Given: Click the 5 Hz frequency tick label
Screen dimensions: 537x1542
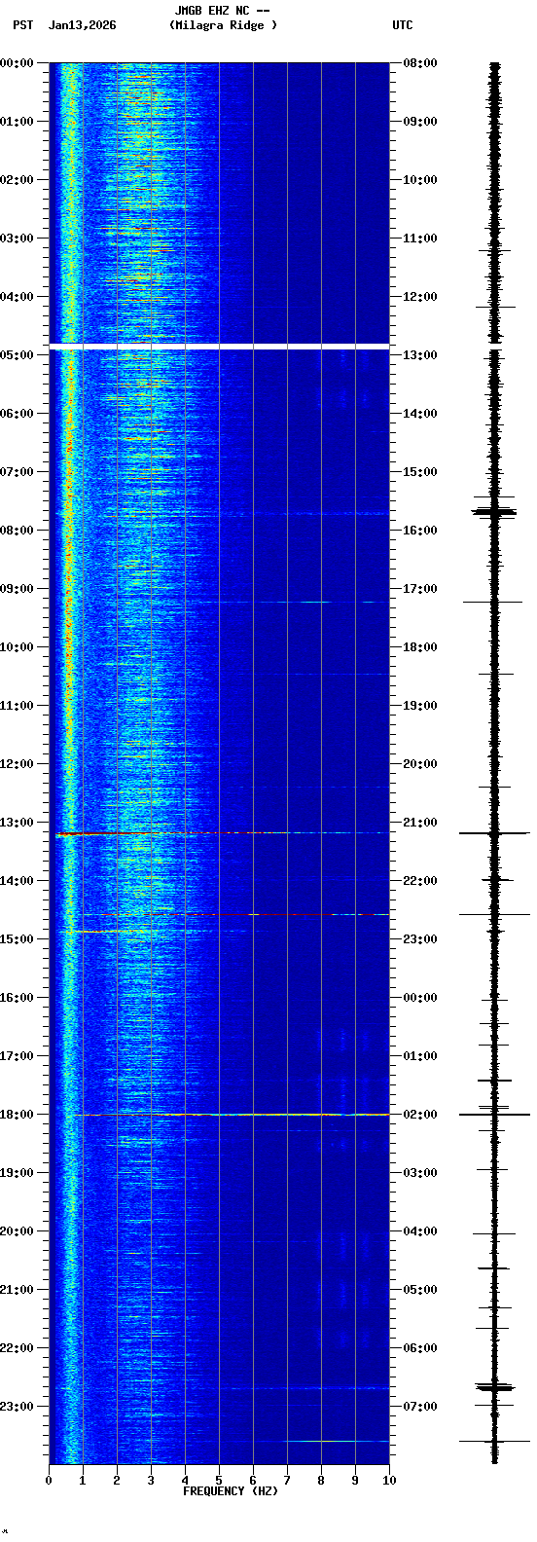Looking at the screenshot, I should click(x=219, y=1481).
